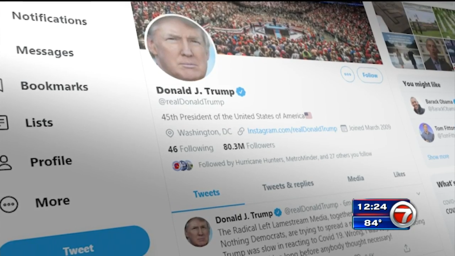Select the Likes tab
Image resolution: width=455 pixels, height=256 pixels.
399,174
